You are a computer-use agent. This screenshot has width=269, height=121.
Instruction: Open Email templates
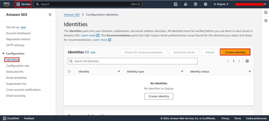17,78
